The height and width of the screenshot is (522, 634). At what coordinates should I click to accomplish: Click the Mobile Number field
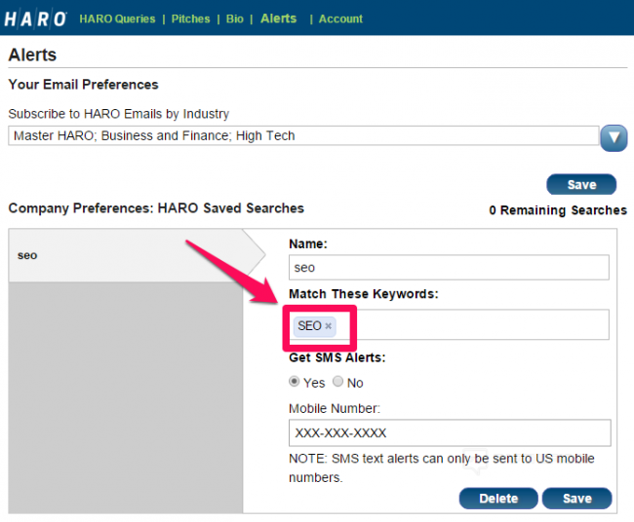449,432
